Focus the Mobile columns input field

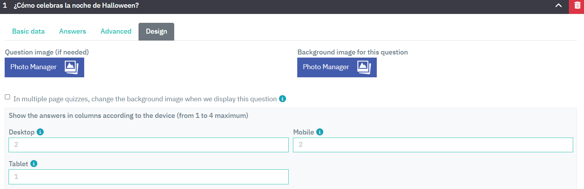point(433,145)
